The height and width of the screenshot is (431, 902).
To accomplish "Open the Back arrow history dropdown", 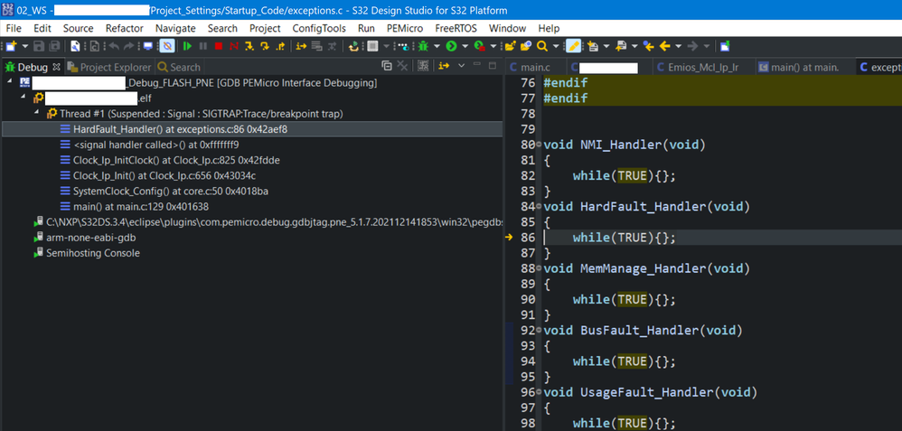I will point(678,46).
